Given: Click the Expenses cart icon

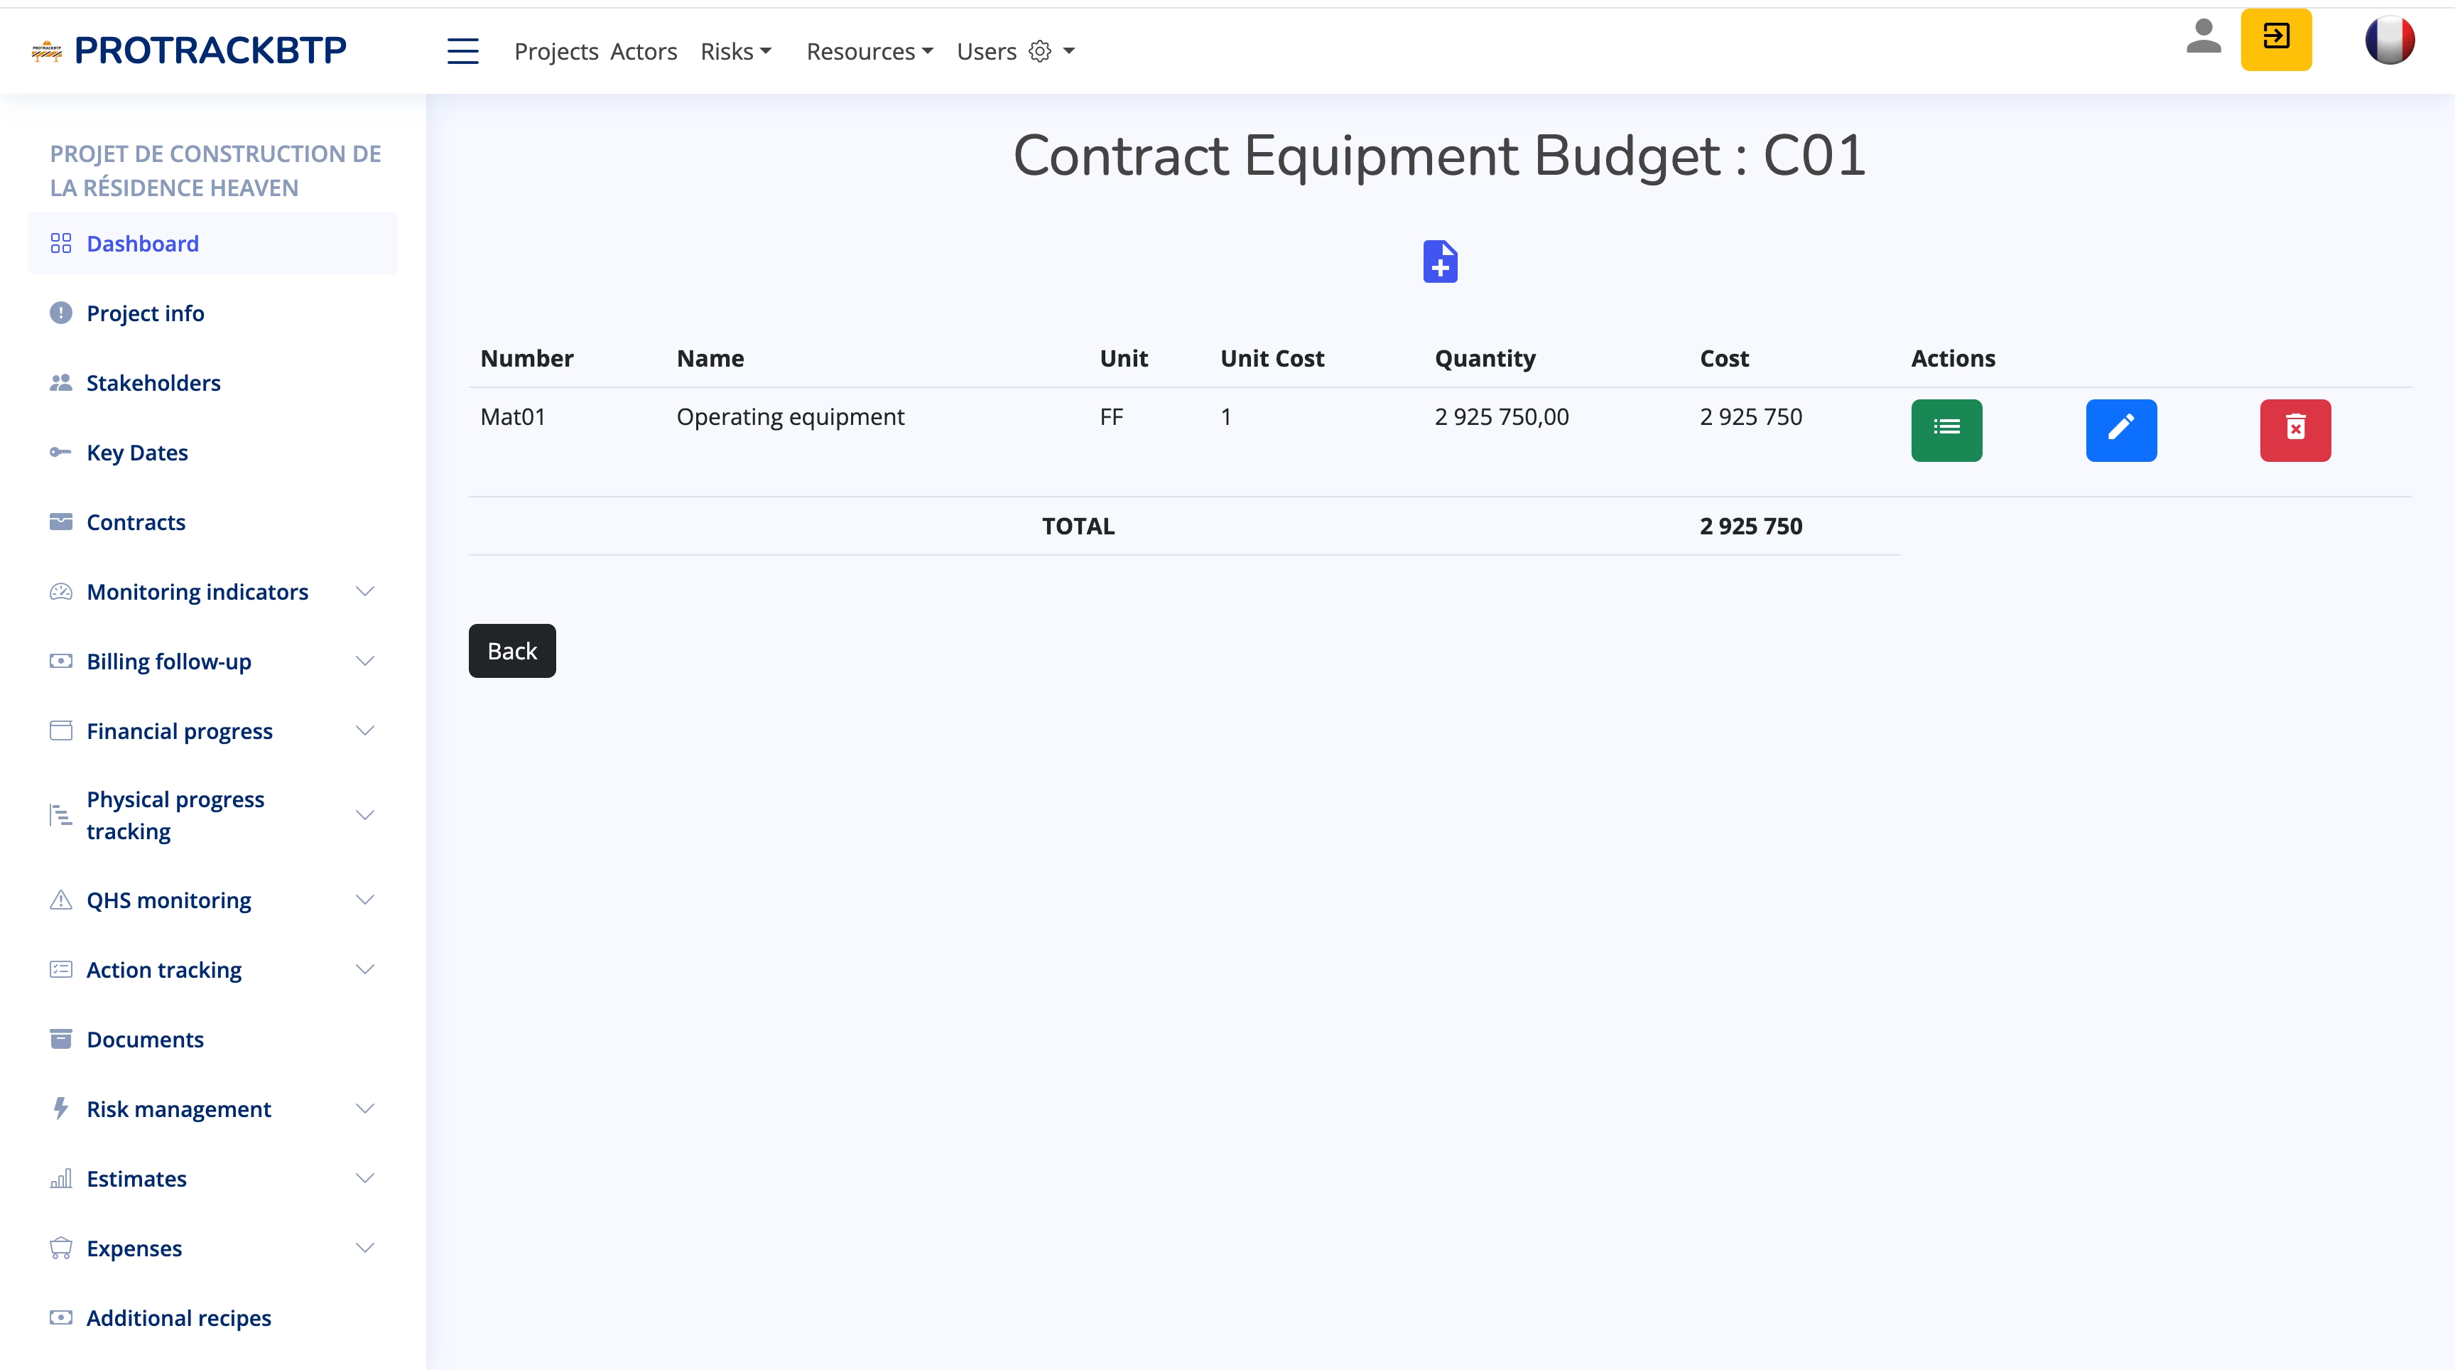Looking at the screenshot, I should [x=61, y=1248].
